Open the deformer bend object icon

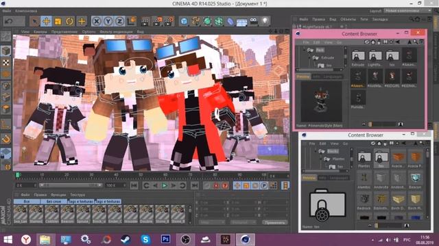[230, 21]
